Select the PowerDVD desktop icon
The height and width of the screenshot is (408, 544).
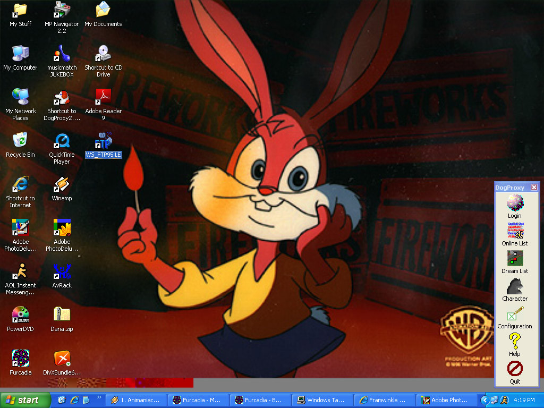[21, 319]
